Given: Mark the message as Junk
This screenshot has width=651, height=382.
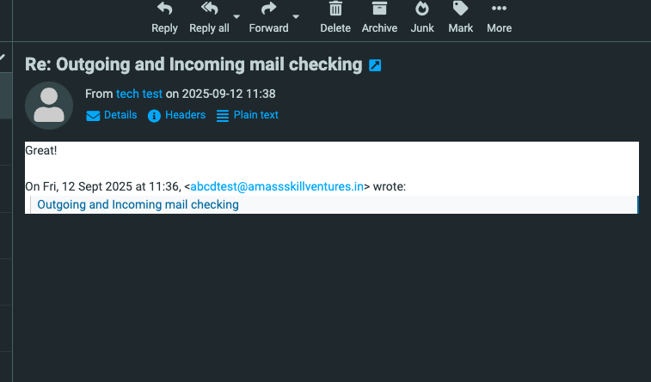Looking at the screenshot, I should coord(422,9).
